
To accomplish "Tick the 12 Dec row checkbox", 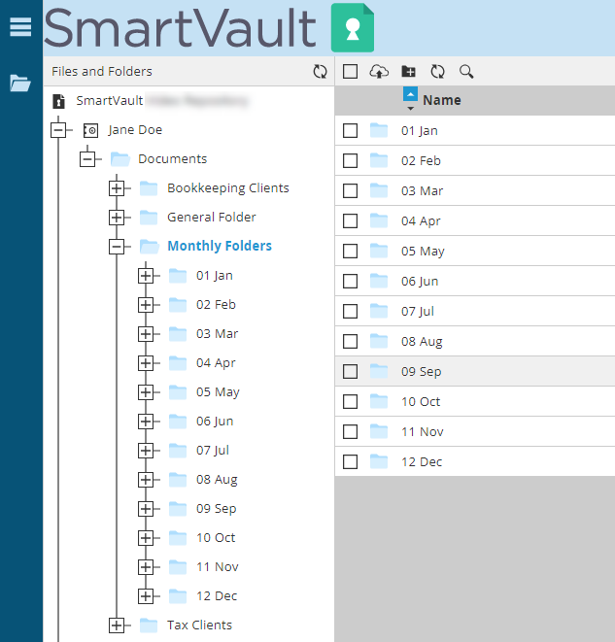I will point(351,461).
